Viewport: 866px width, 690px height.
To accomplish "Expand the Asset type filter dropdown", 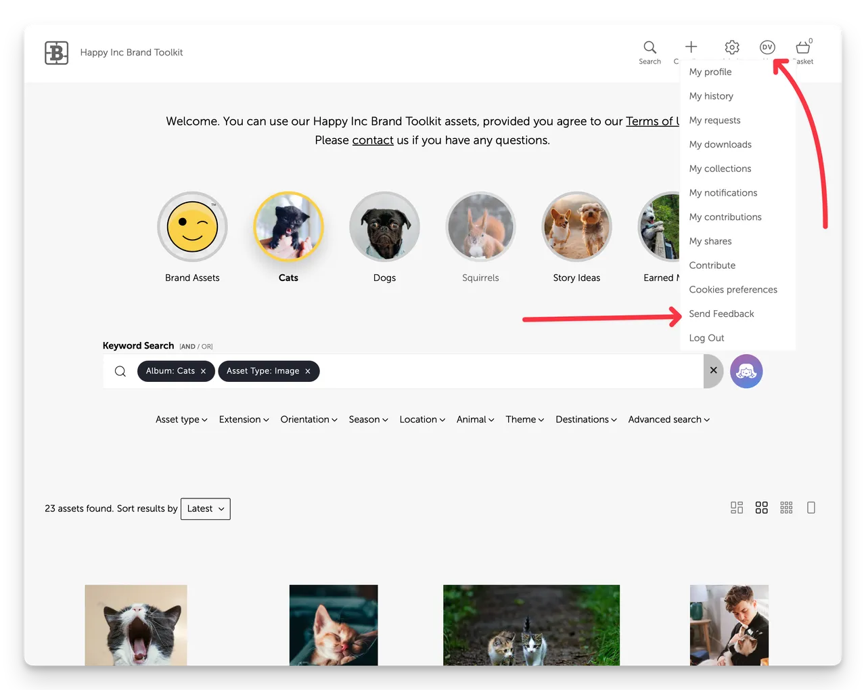I will [x=181, y=420].
